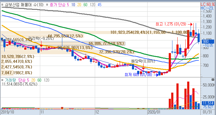Click the 배당락(0.00%) annotation
Image resolution: width=216 pixels, height=115 pixels.
coord(143,61)
